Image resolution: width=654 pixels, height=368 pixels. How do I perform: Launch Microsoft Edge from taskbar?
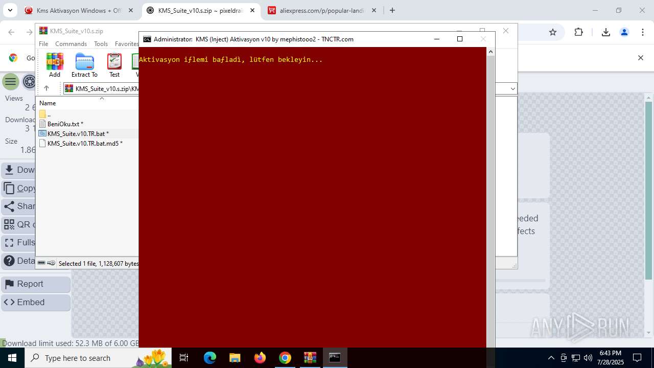coord(210,358)
